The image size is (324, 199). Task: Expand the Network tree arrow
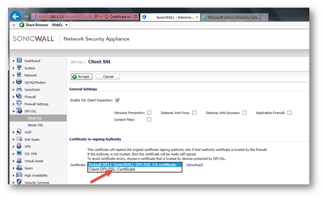pos(13,75)
